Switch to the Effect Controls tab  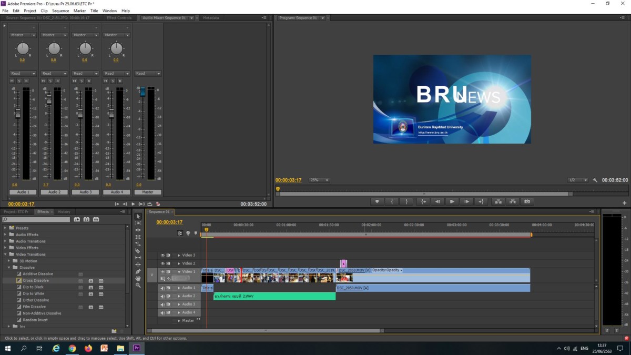click(119, 17)
